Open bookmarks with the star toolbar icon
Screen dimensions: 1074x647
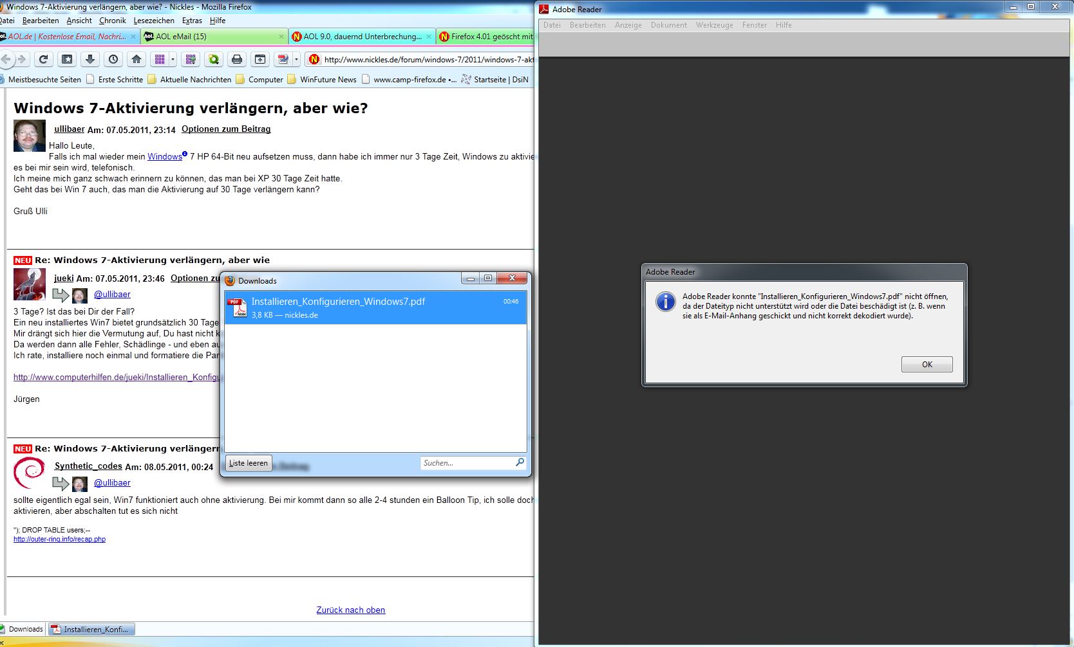[x=67, y=59]
